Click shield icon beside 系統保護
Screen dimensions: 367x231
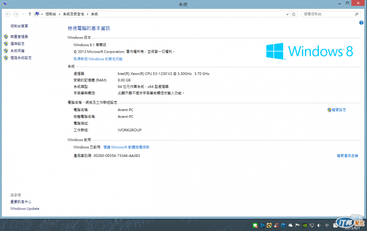6,51
